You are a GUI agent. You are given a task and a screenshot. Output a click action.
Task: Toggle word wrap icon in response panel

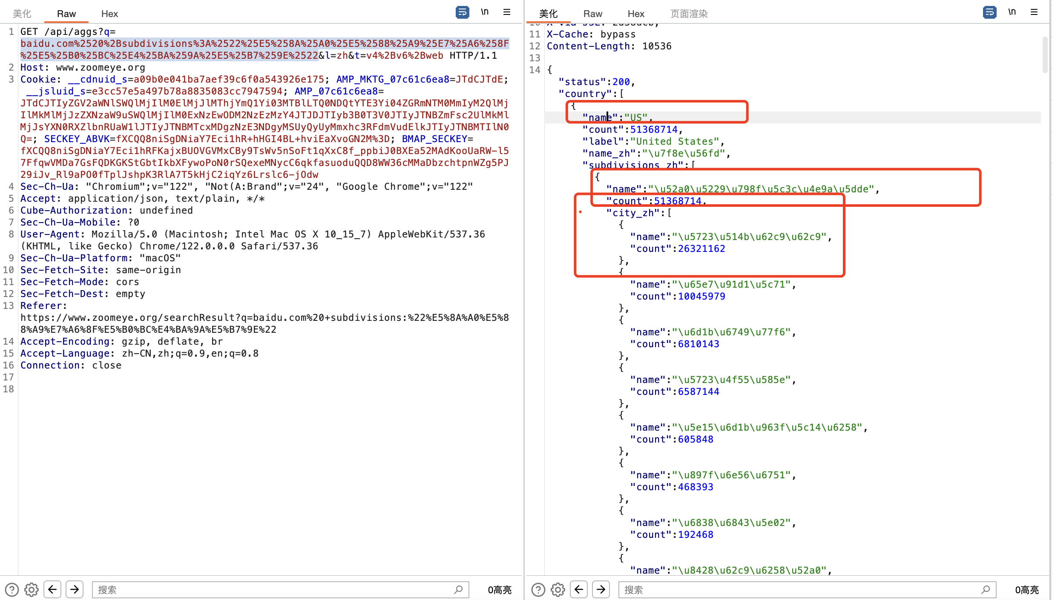coord(989,12)
